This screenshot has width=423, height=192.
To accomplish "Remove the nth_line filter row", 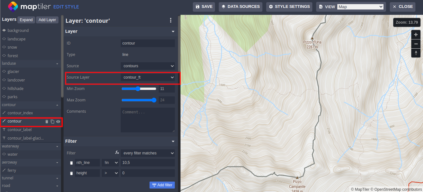I will (x=71, y=163).
